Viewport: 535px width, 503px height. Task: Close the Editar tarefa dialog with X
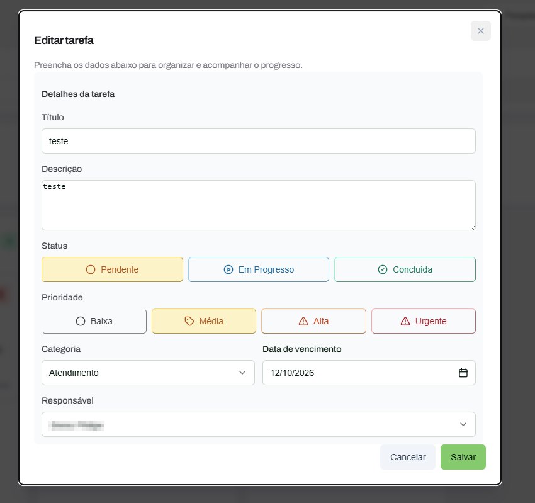coord(481,31)
